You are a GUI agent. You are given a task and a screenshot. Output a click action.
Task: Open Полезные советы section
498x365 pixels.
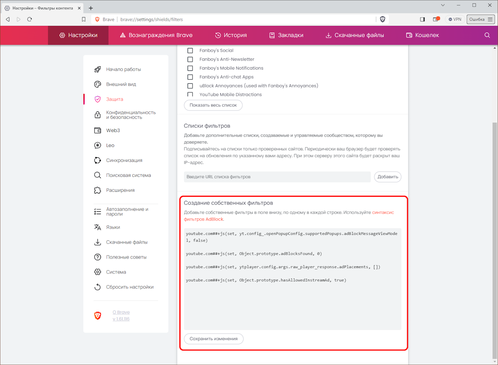[126, 257]
